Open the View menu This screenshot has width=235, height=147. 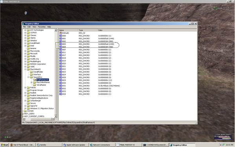tap(34, 27)
